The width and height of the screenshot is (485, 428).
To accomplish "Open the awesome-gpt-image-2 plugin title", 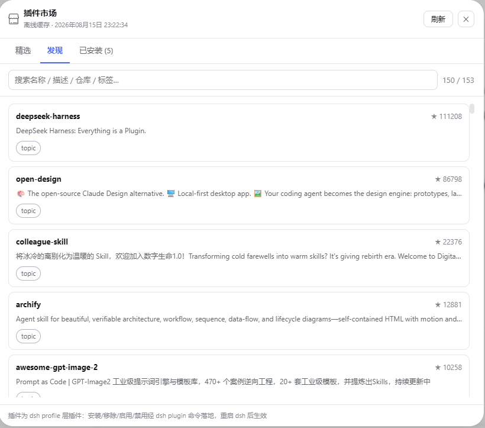I will point(57,368).
